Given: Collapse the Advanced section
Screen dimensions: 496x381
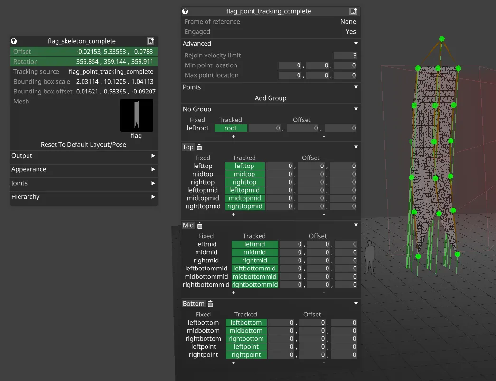Looking at the screenshot, I should coord(356,43).
